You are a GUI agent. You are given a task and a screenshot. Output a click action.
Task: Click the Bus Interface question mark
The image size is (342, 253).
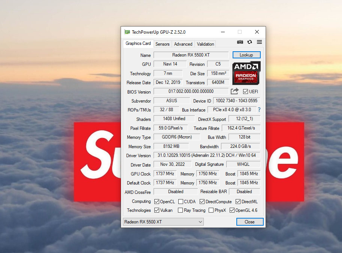point(259,110)
